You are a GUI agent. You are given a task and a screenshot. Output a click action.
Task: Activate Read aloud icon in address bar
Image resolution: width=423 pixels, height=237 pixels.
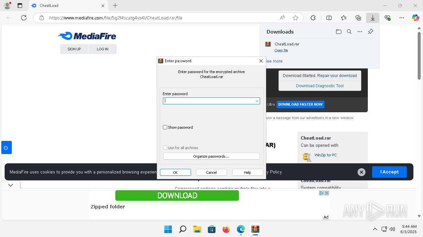point(282,18)
